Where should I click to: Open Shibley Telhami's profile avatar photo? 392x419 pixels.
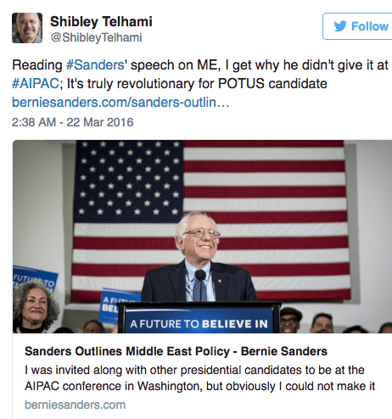pyautogui.click(x=27, y=28)
